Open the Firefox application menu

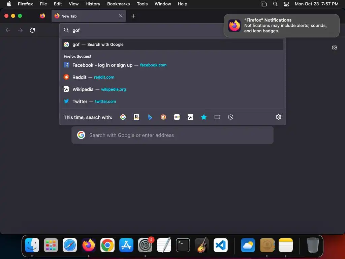coord(25,4)
